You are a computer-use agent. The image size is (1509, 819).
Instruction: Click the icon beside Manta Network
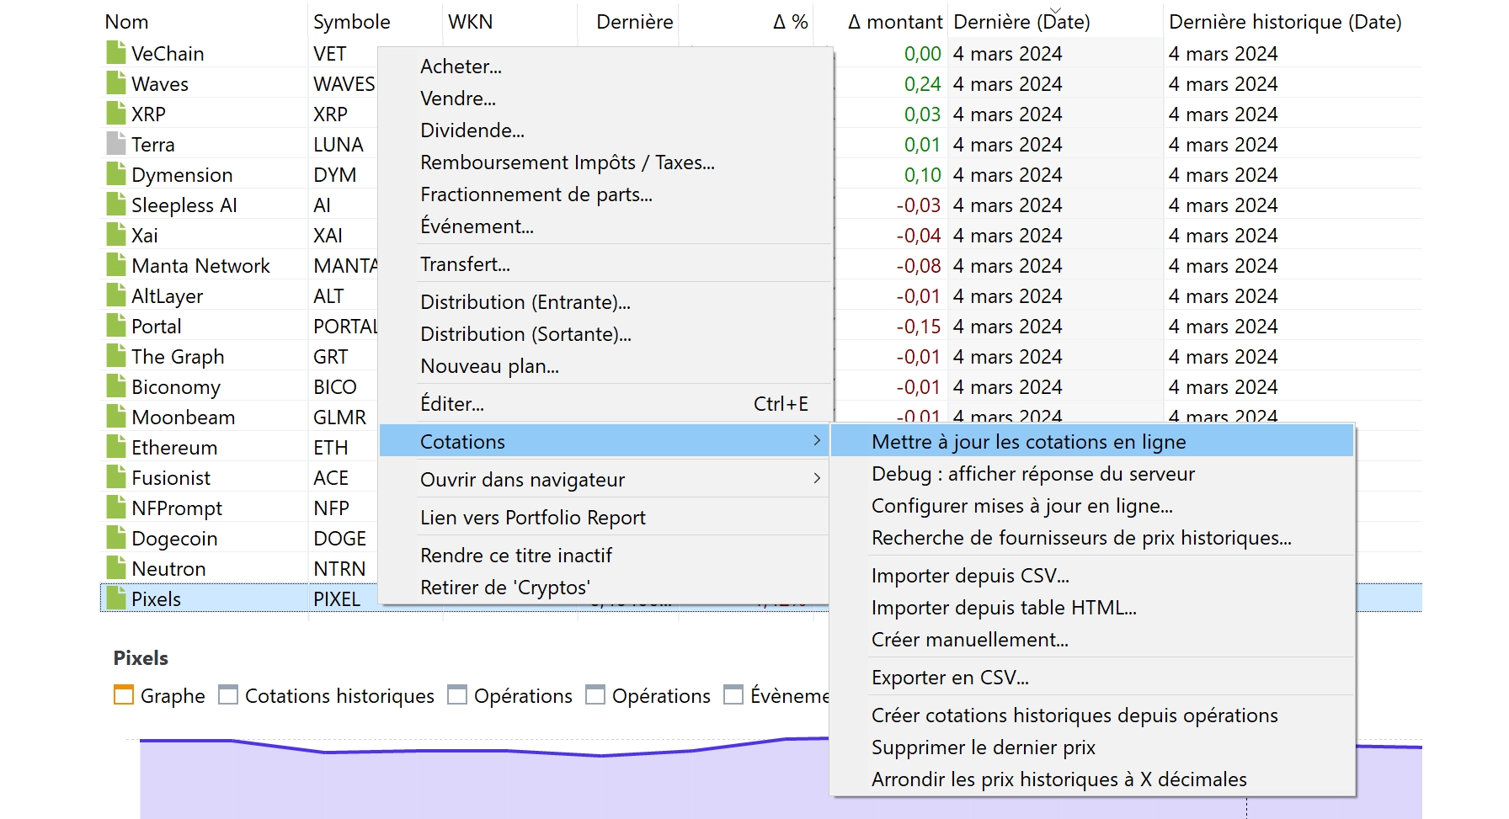(x=116, y=266)
